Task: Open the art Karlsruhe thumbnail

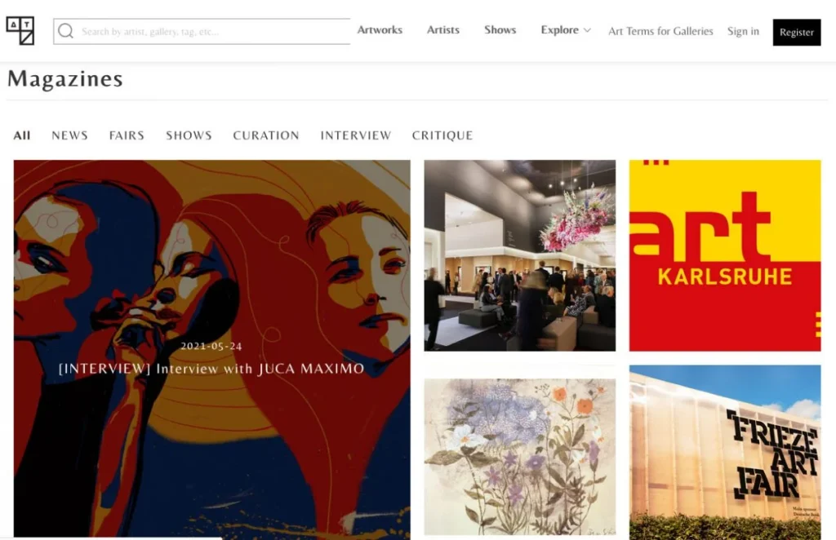Action: pyautogui.click(x=725, y=255)
